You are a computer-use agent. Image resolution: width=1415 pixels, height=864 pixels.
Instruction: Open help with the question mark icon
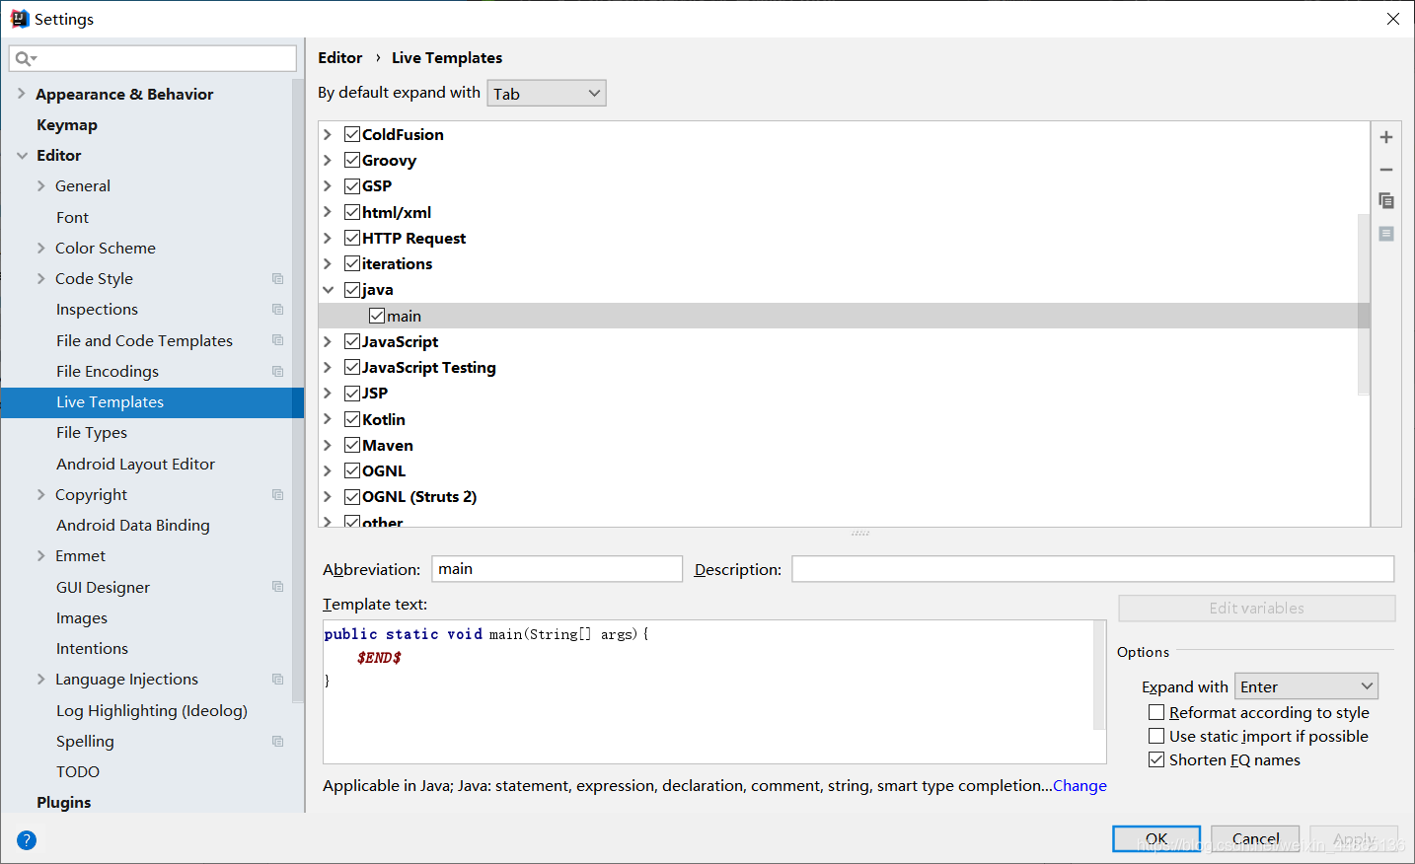(27, 840)
